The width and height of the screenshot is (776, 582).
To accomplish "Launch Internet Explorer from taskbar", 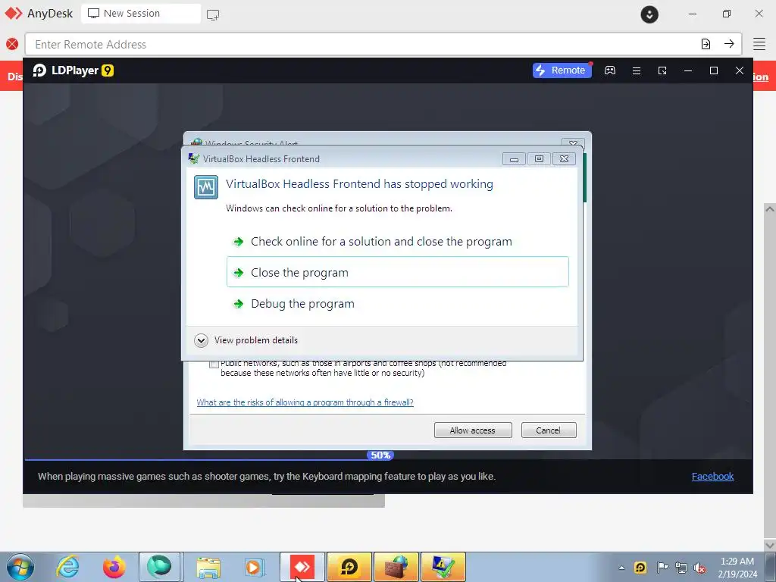I will (x=67, y=567).
